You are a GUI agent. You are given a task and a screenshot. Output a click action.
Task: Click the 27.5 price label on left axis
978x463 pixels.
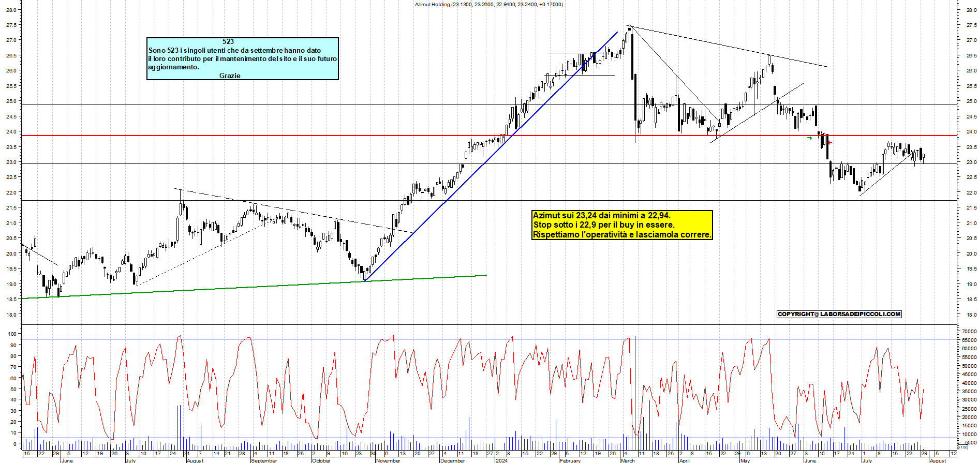pyautogui.click(x=11, y=25)
